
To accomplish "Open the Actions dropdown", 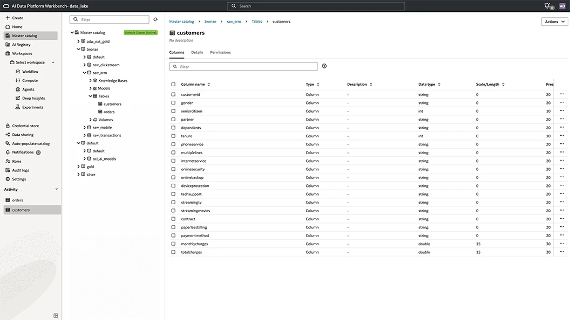I will [x=554, y=22].
